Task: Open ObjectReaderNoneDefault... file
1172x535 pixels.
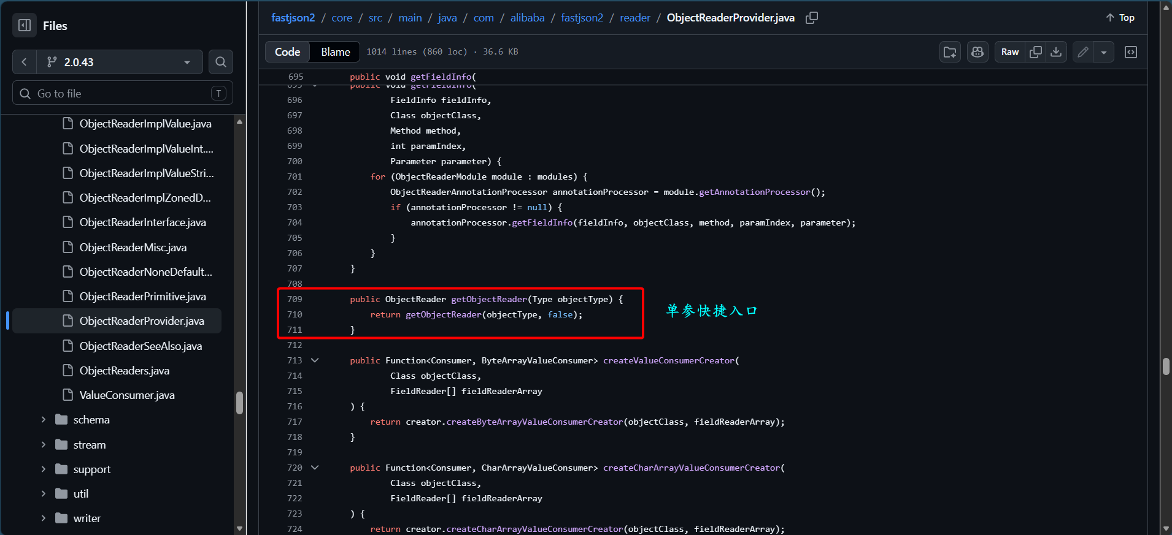Action: (x=146, y=271)
